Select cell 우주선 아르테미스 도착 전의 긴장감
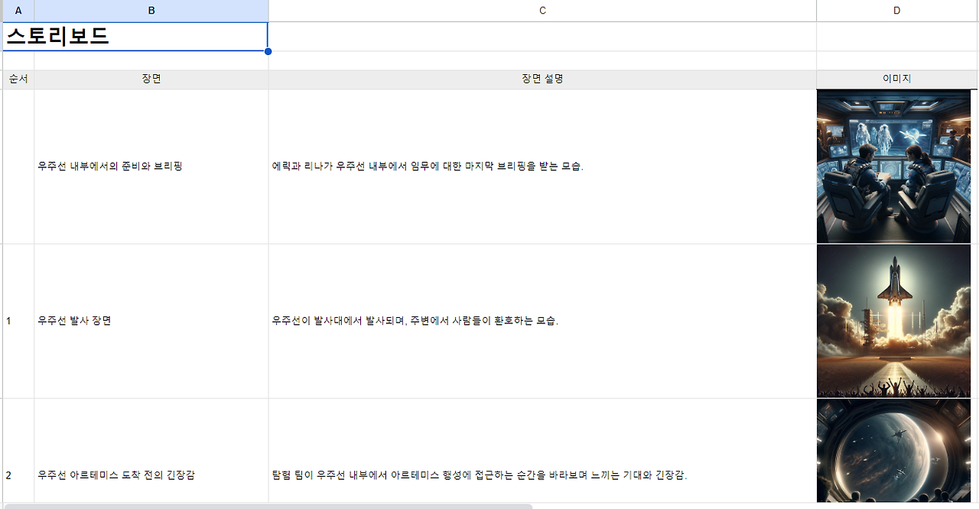This screenshot has width=979, height=509. pos(151,451)
